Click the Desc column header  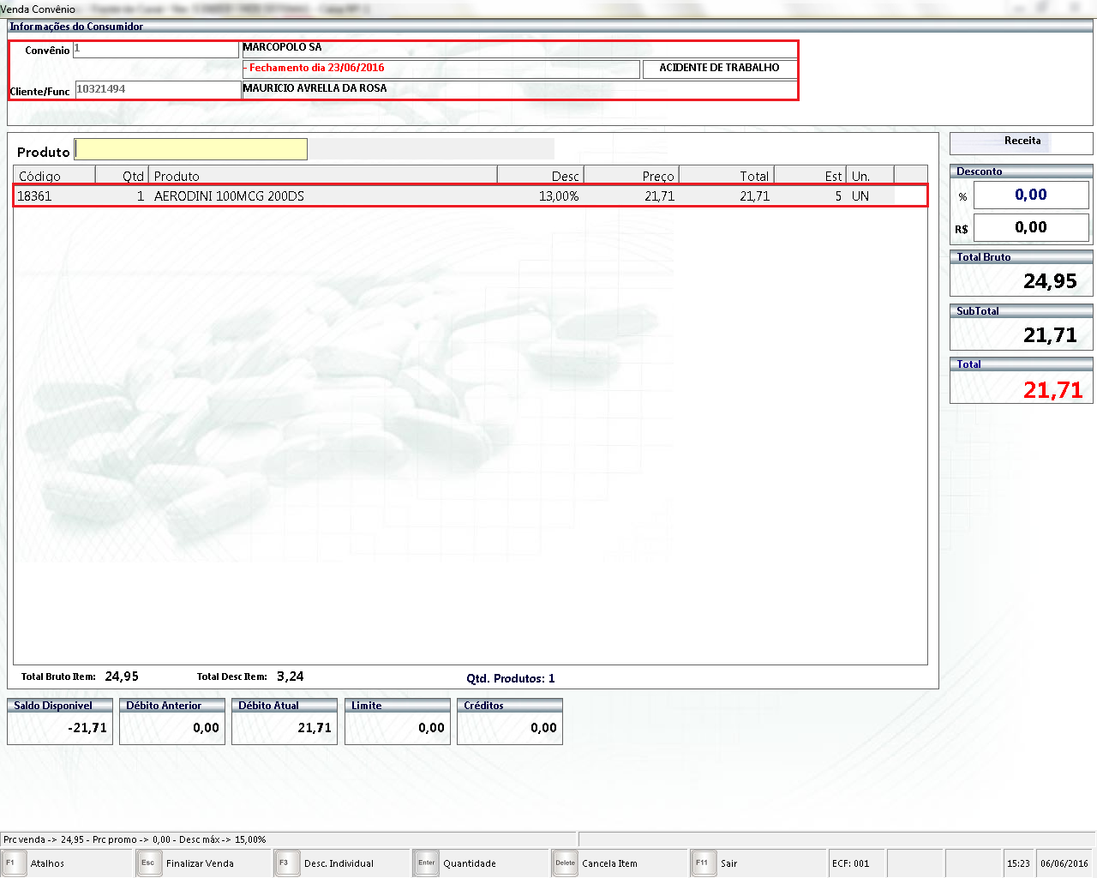click(x=540, y=176)
